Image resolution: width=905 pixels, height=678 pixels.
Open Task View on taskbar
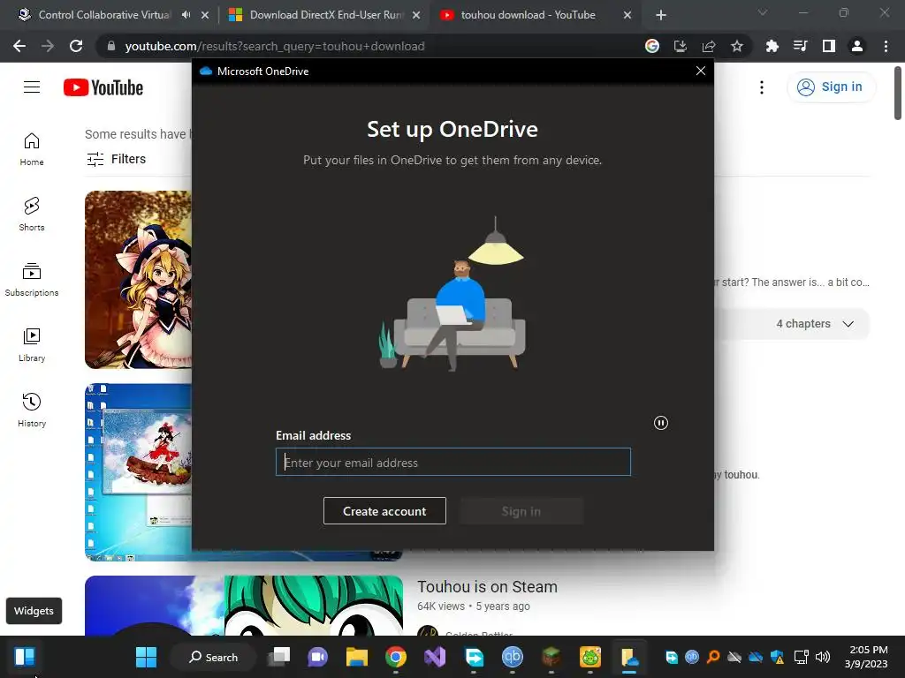pyautogui.click(x=279, y=657)
